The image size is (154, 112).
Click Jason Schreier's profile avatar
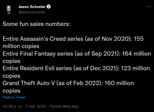click(x=9, y=10)
